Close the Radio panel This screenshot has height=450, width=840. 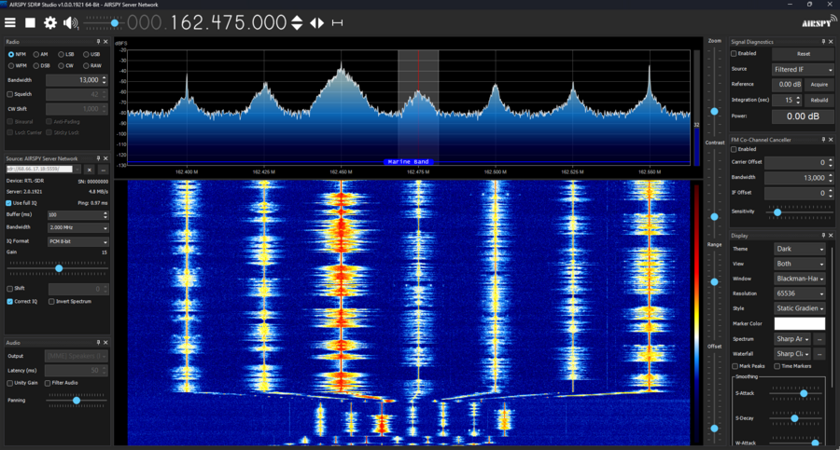pyautogui.click(x=105, y=42)
